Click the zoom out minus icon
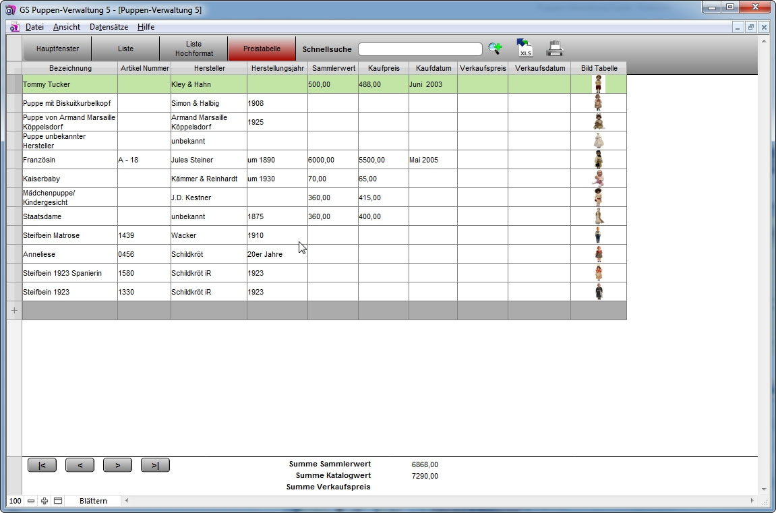The height and width of the screenshot is (513, 776). point(31,501)
